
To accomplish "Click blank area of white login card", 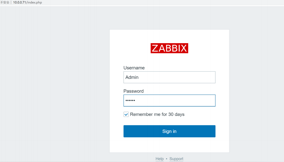I will (x=169, y=144).
